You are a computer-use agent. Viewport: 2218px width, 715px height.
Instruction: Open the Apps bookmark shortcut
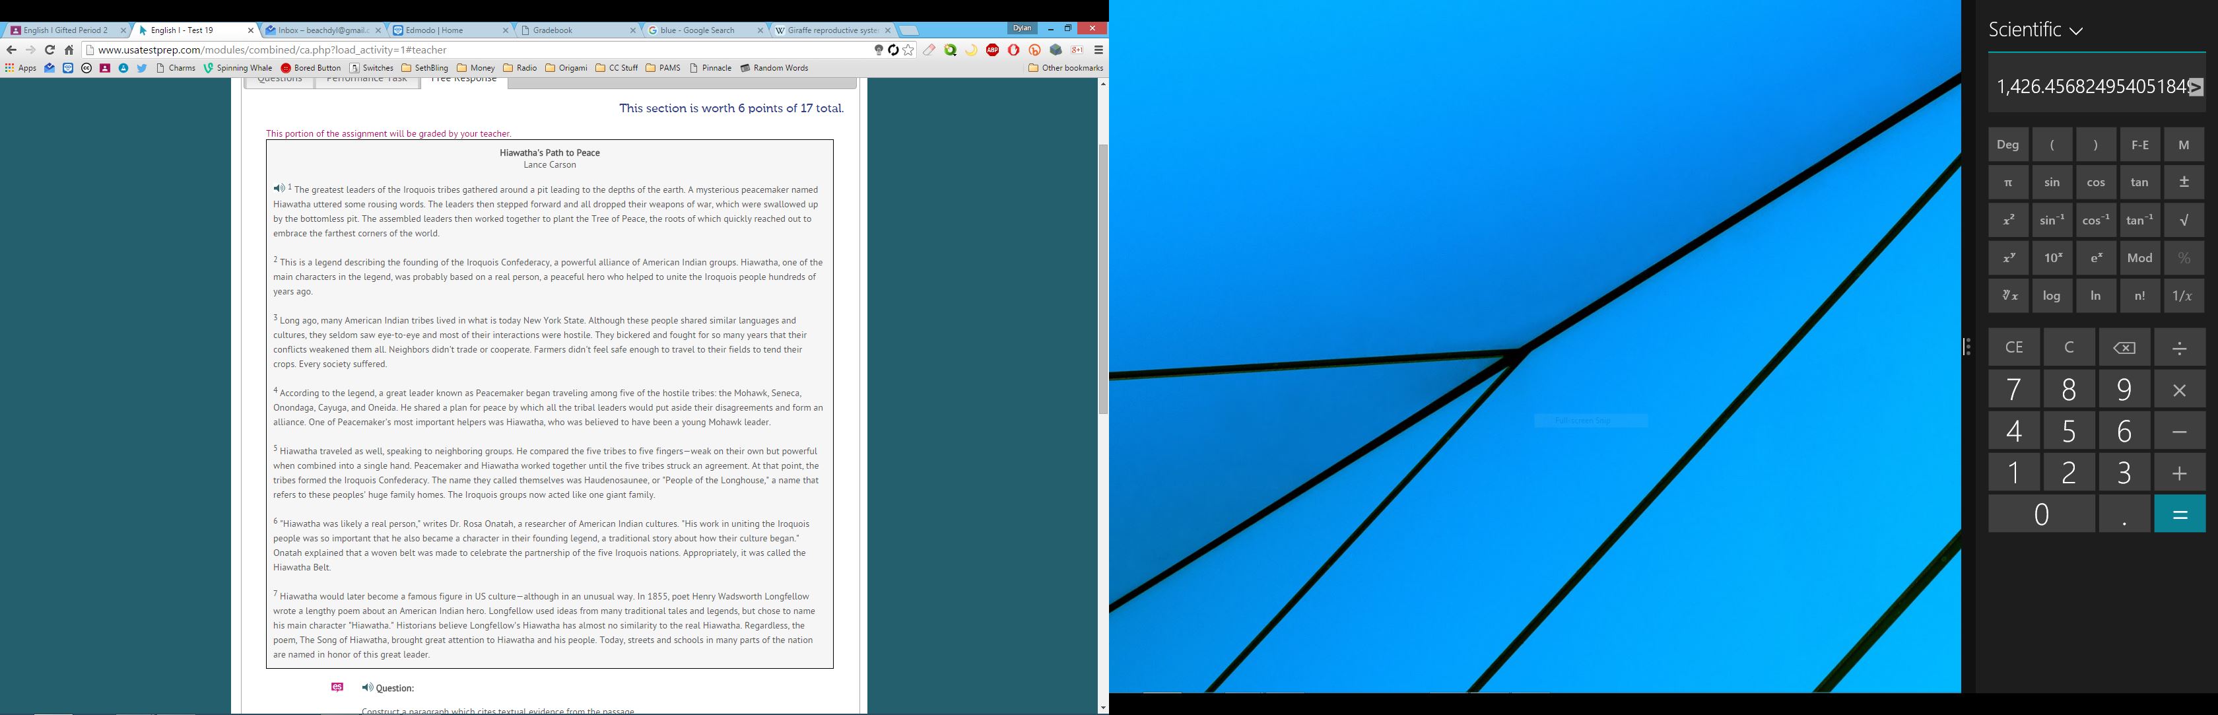coord(20,68)
